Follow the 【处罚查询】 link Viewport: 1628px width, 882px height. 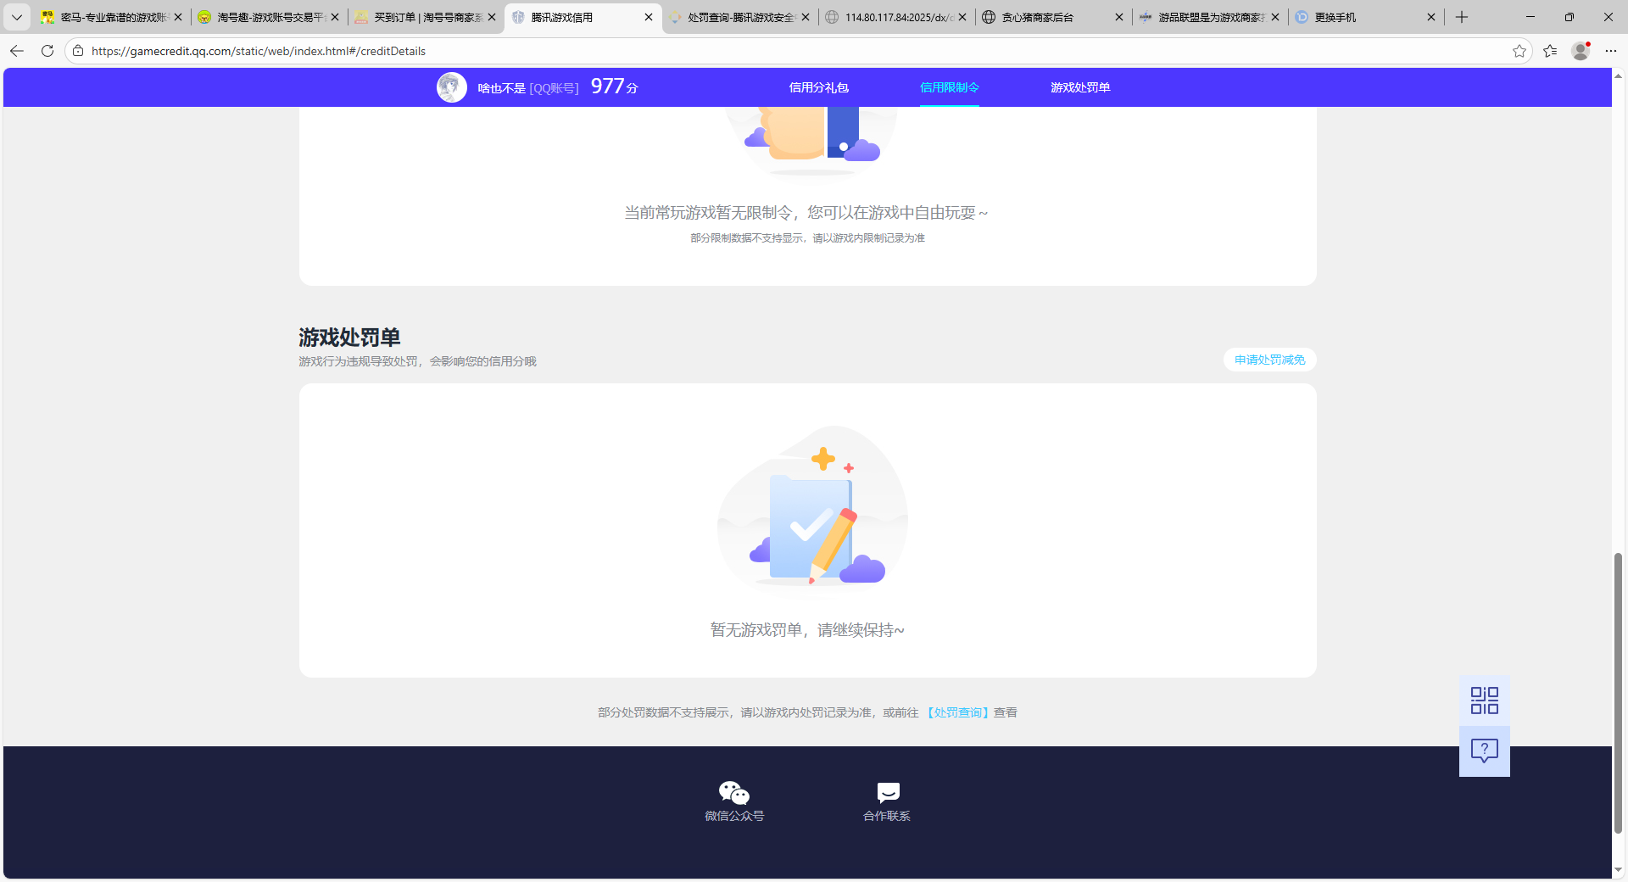click(956, 712)
